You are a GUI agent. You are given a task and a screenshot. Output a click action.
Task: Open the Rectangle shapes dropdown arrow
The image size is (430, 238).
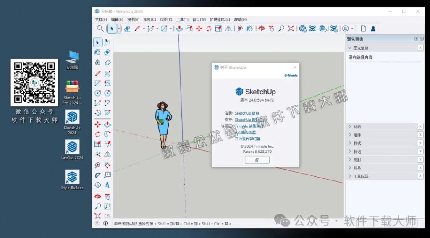click(x=171, y=29)
